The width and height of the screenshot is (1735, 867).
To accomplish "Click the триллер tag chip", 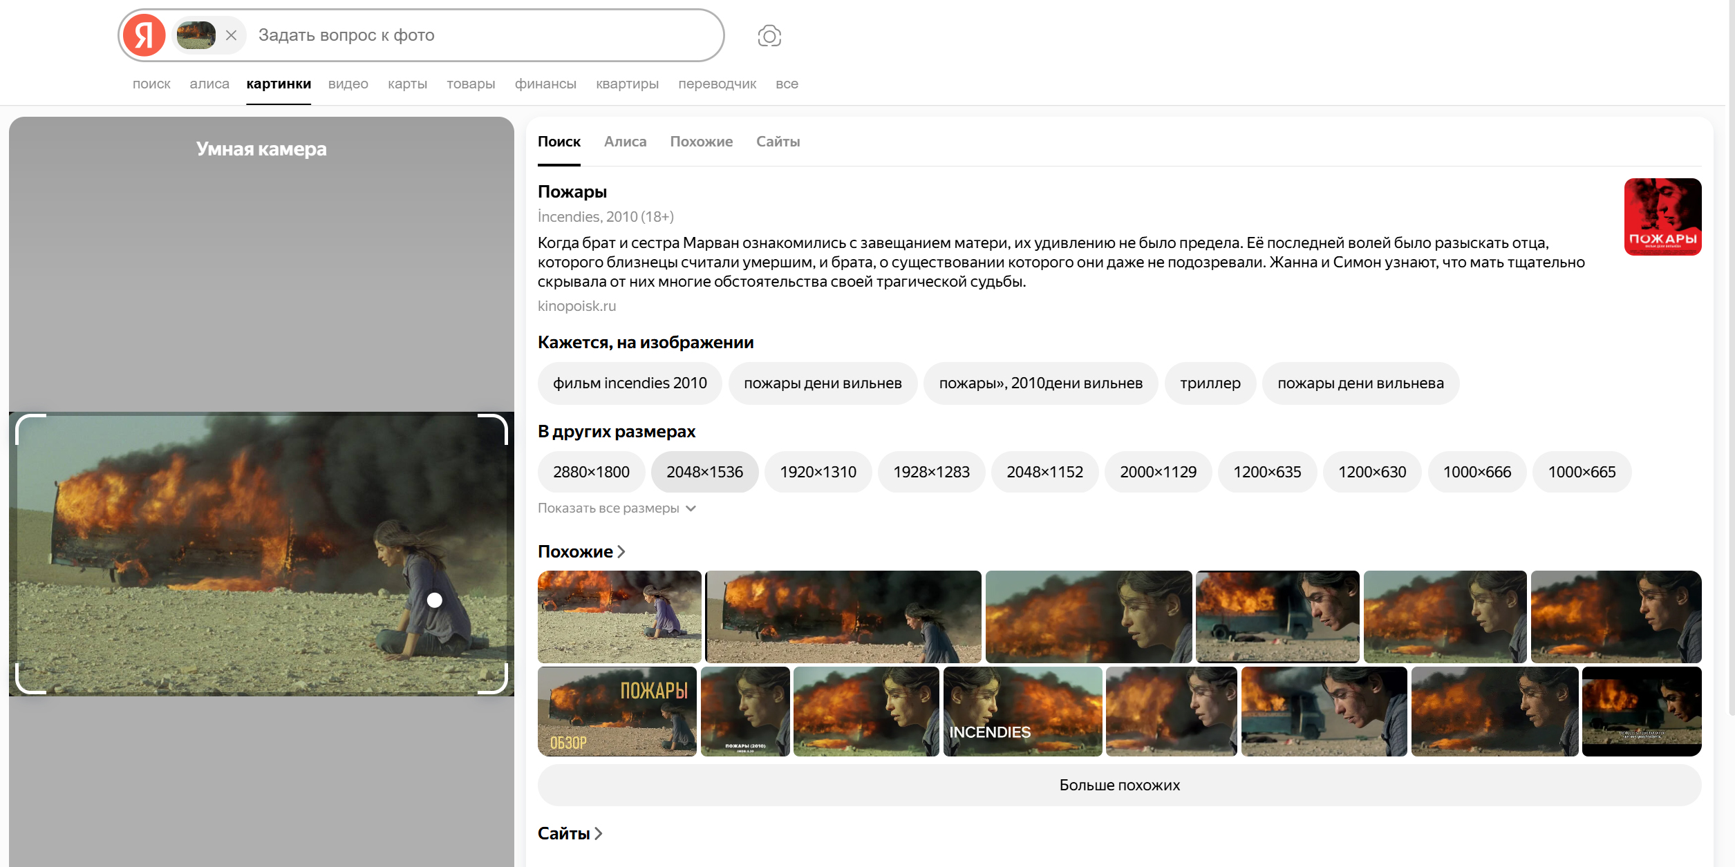I will pyautogui.click(x=1210, y=383).
